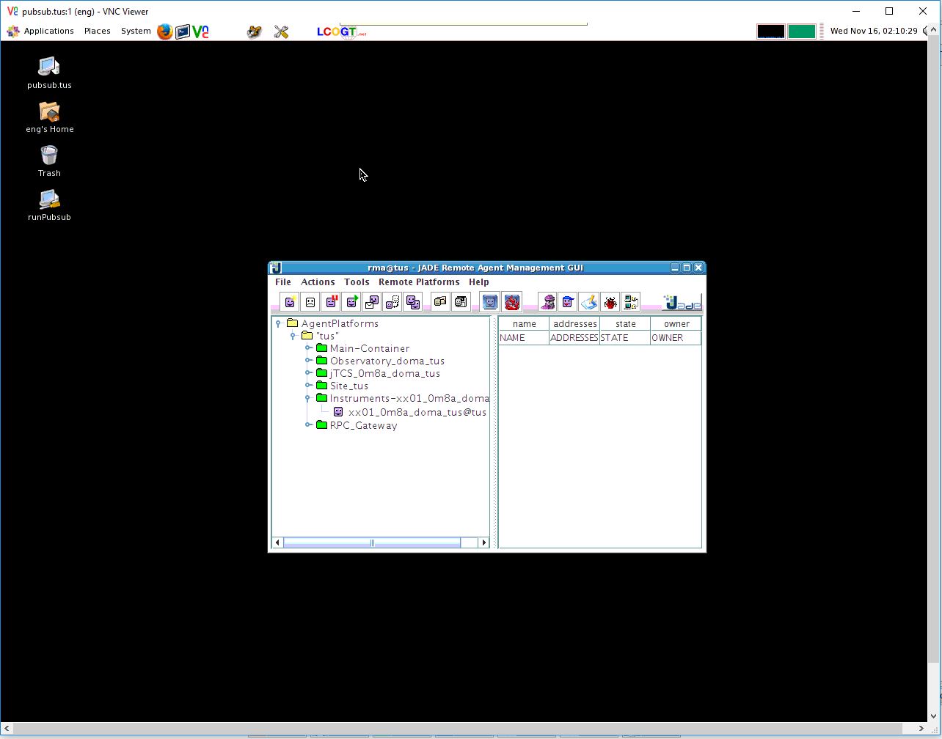Screen dimensions: 942x739
Task: Open the Actions menu
Action: tap(318, 282)
